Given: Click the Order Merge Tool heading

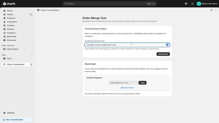Looking at the screenshot, I should pos(94,18).
